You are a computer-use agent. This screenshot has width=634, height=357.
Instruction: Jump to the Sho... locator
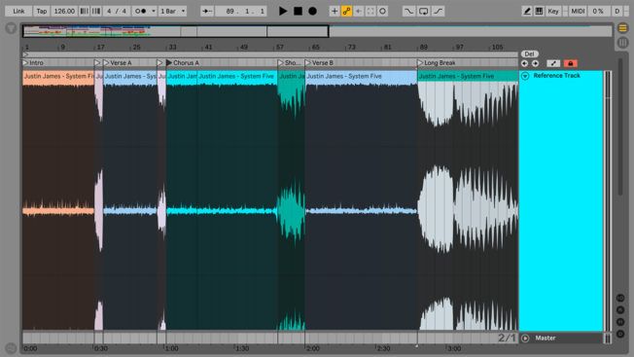(x=290, y=62)
